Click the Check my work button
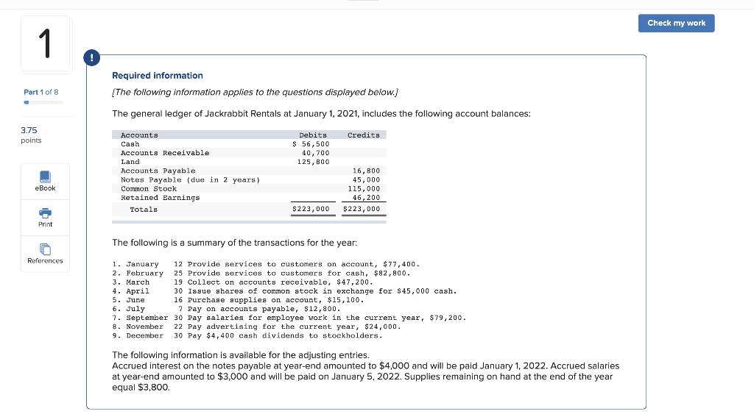754x417 pixels. point(676,23)
